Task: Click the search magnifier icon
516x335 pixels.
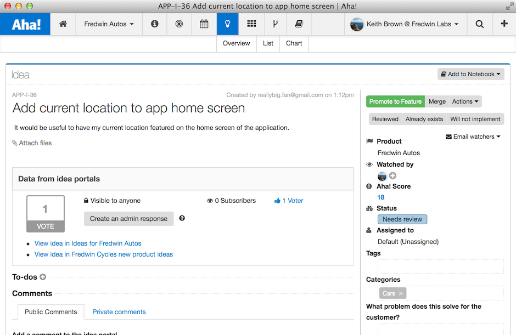Action: coord(479,24)
